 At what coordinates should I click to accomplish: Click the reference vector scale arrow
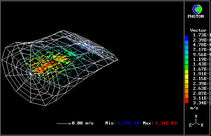[x=63, y=124]
